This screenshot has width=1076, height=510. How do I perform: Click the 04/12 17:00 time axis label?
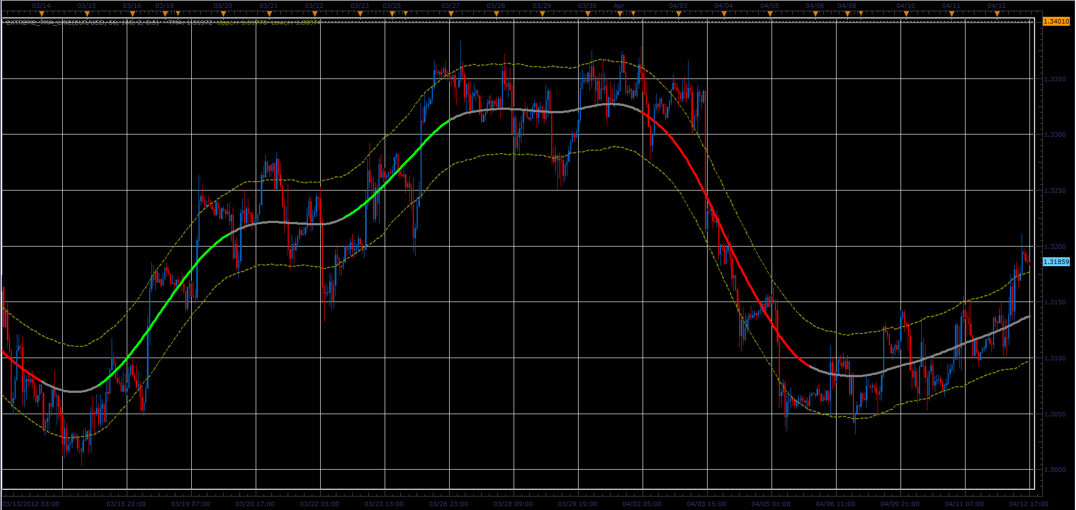[x=1029, y=504]
